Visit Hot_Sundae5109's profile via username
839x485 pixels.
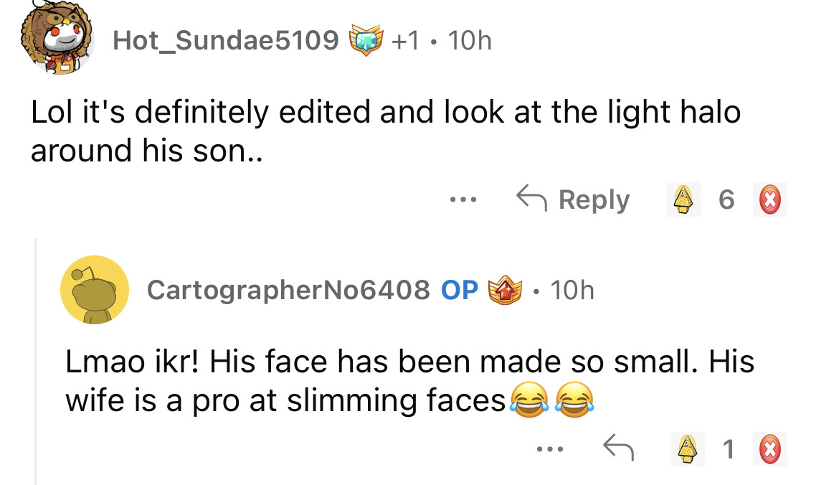(226, 41)
